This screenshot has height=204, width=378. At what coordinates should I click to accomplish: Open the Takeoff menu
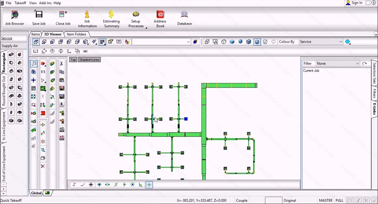coord(20,3)
